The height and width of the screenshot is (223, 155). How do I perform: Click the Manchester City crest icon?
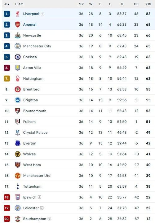click(18, 46)
